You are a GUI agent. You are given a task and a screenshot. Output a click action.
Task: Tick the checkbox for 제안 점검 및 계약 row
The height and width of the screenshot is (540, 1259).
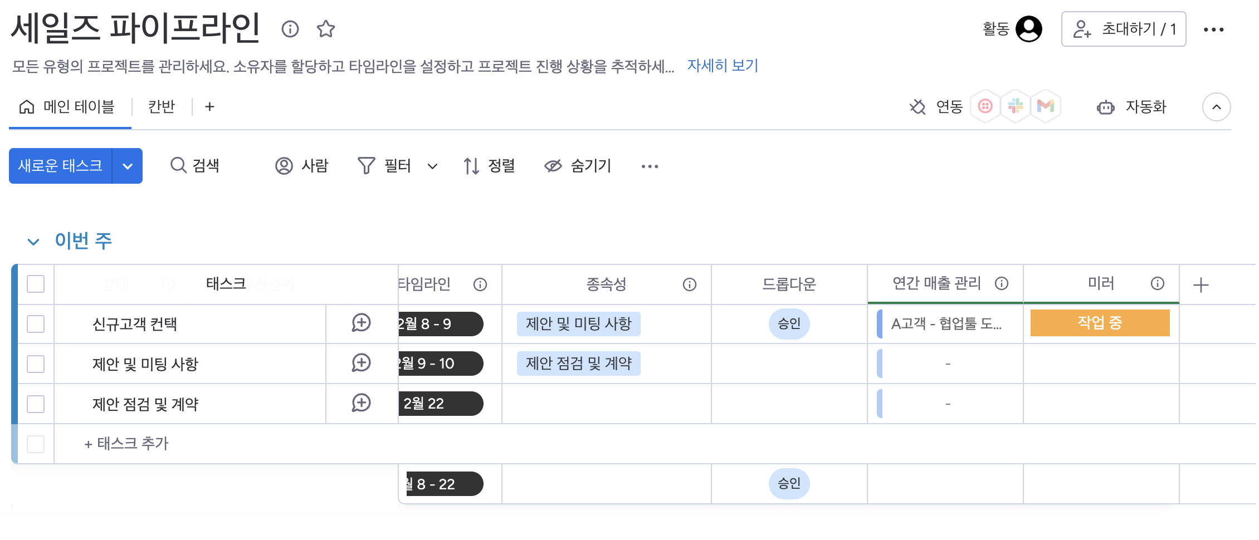tap(36, 404)
